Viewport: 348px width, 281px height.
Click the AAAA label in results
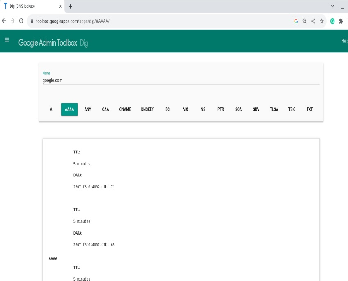click(53, 258)
